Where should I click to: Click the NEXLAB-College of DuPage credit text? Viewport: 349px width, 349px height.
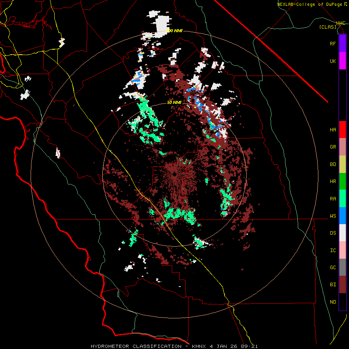(x=310, y=4)
